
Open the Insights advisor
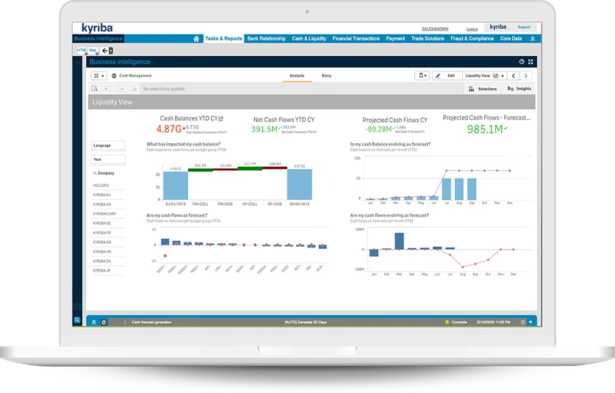pos(519,89)
